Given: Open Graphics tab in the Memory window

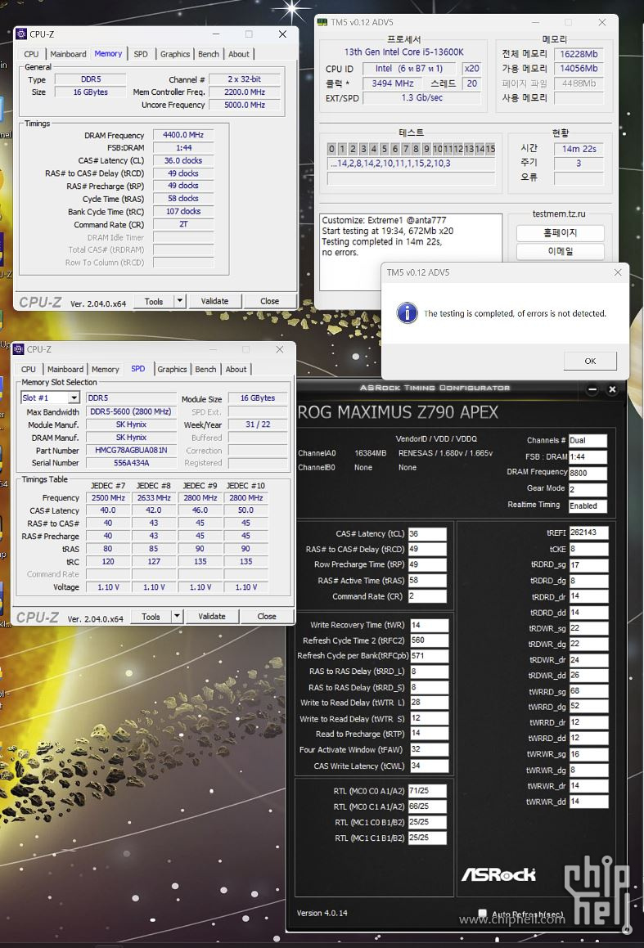Looking at the screenshot, I should click(175, 55).
